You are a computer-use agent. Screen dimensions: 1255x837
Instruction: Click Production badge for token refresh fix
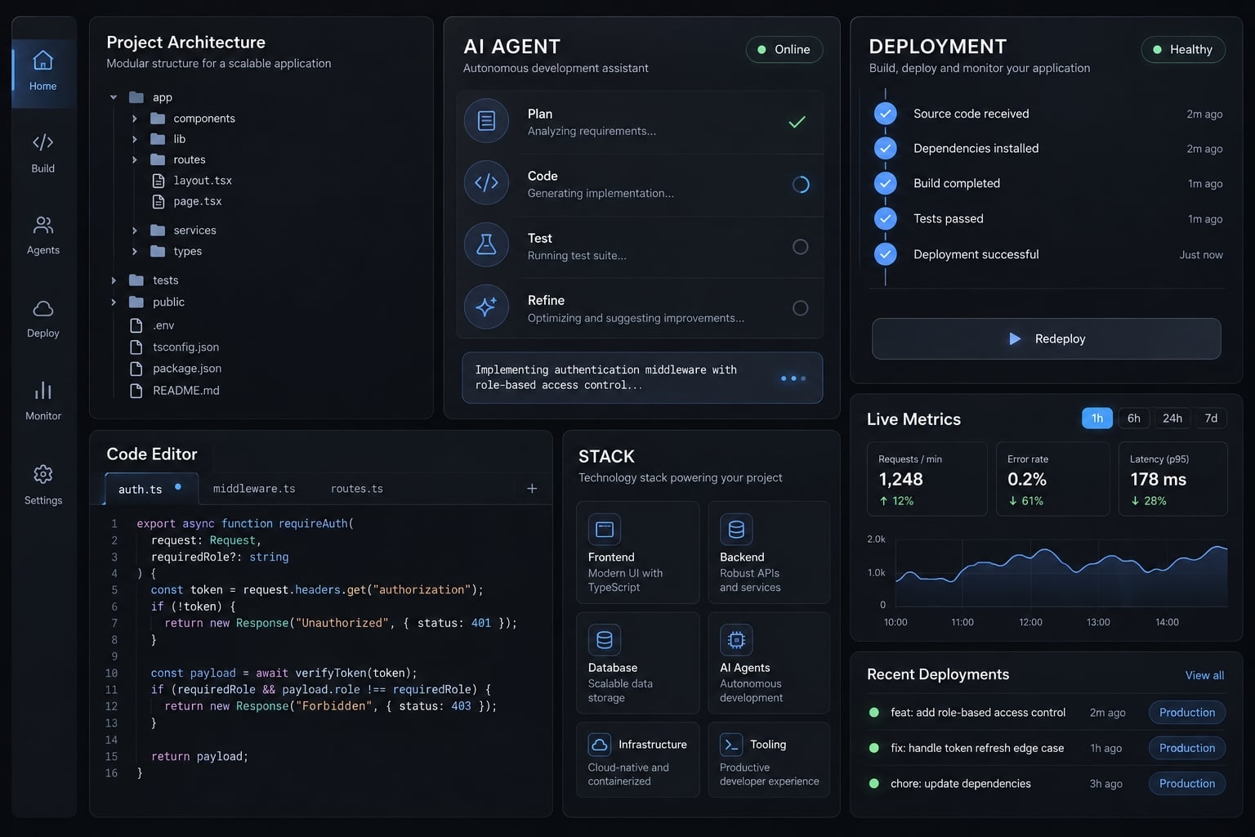1187,748
